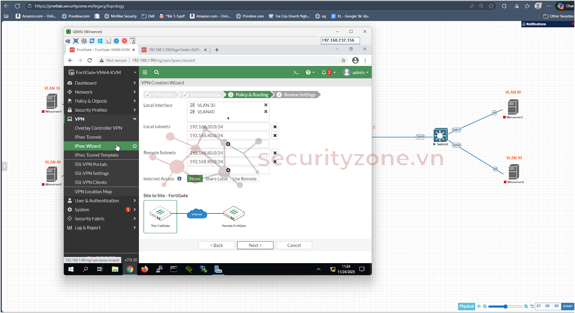
Task: Select None for Internet Access
Action: pos(195,179)
